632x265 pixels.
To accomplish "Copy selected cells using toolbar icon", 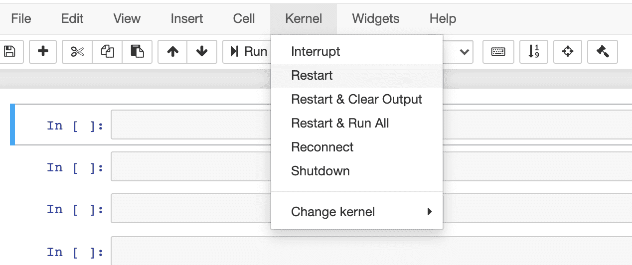I will [x=107, y=51].
